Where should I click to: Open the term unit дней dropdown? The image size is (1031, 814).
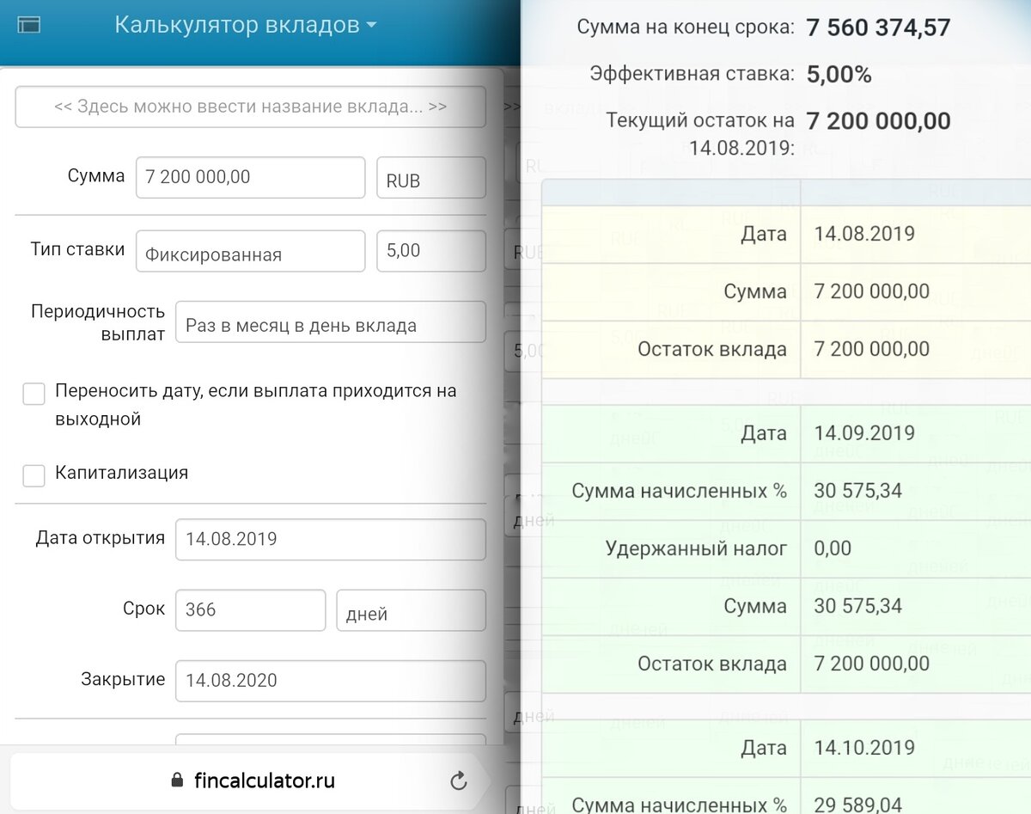[x=411, y=610]
